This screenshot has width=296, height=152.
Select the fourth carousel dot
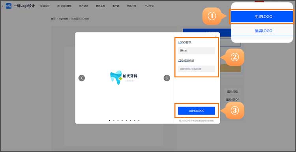click(x=122, y=120)
